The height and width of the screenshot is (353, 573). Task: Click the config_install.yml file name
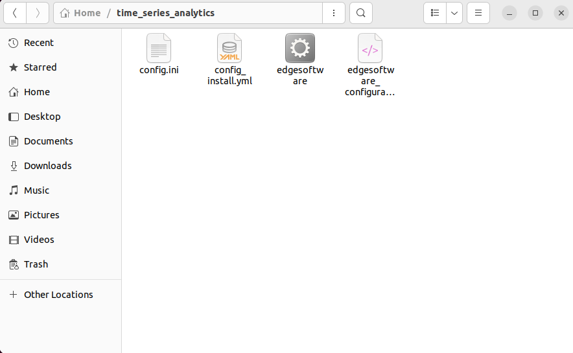tap(229, 76)
